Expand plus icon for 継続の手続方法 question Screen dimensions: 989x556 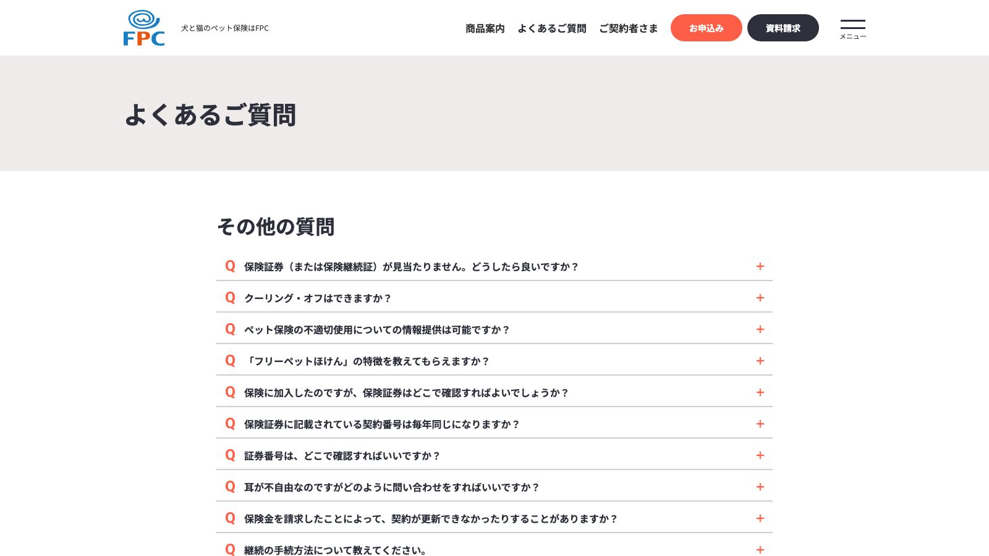click(760, 550)
